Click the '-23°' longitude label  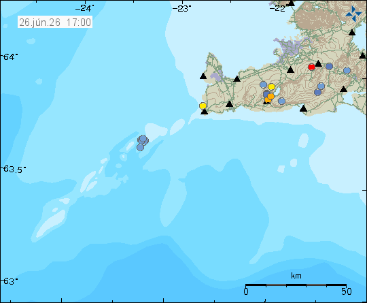[181, 9]
